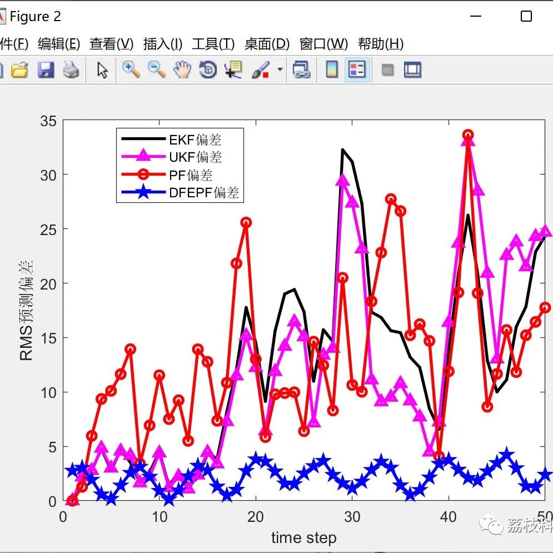The height and width of the screenshot is (553, 553).
Task: Open the 工具(T) menu
Action: tap(213, 44)
